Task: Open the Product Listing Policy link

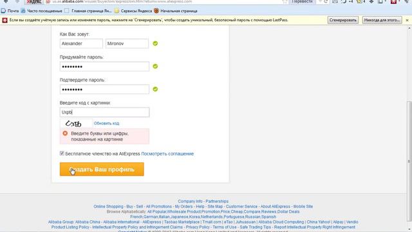Action: [70, 227]
